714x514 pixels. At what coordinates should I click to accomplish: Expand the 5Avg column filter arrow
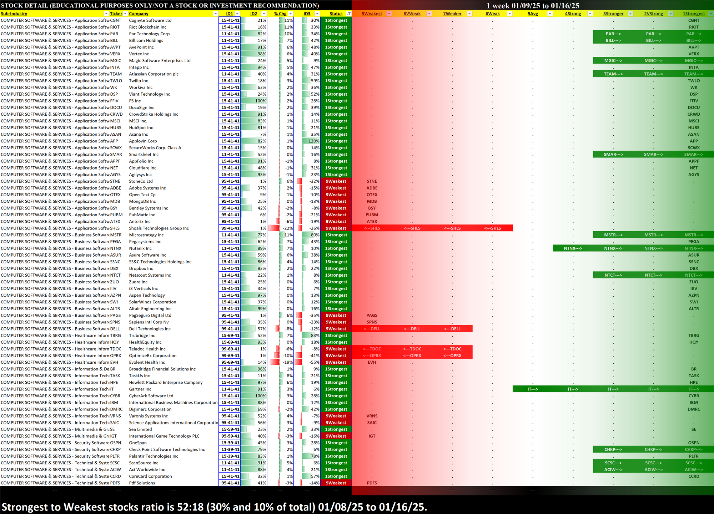pos(550,14)
